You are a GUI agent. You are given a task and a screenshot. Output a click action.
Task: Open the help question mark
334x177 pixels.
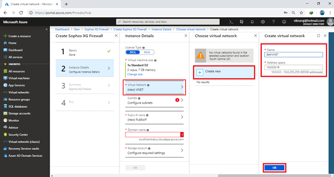pyautogui.click(x=273, y=22)
